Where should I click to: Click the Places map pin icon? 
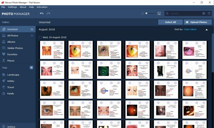point(4,61)
